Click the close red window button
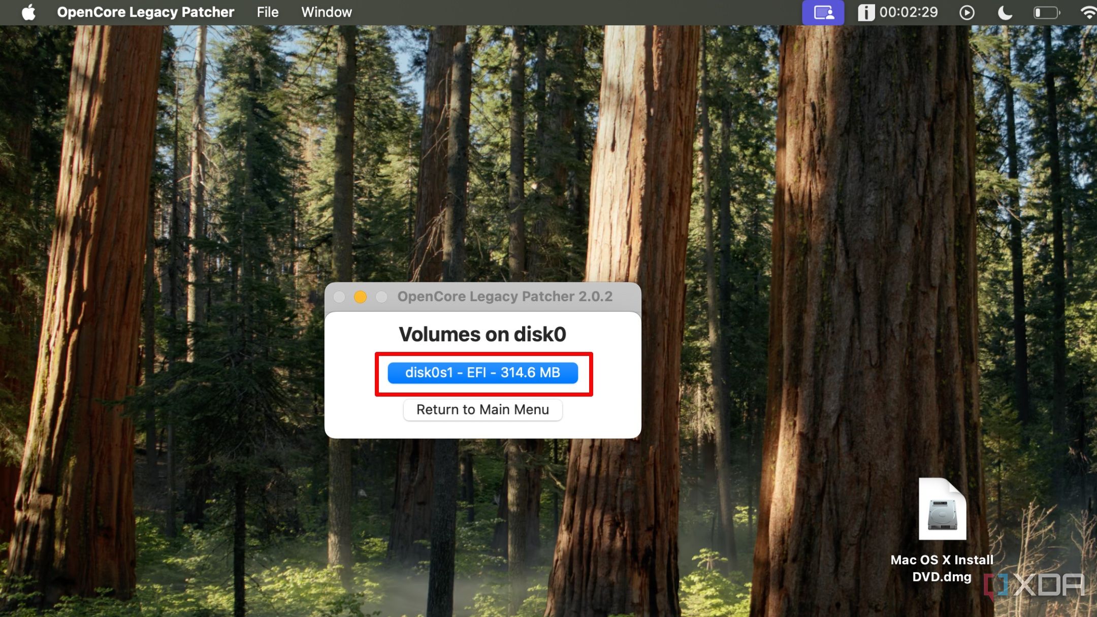The height and width of the screenshot is (617, 1097). (341, 296)
